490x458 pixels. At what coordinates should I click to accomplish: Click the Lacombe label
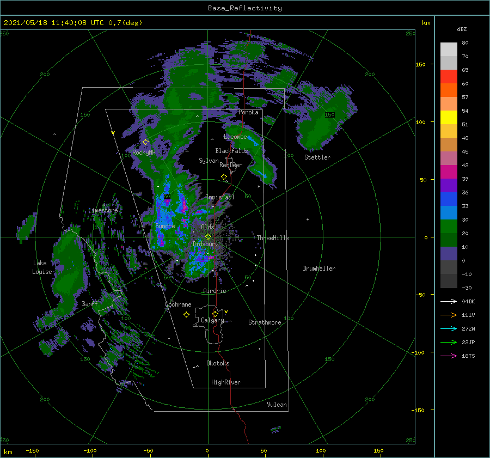(x=235, y=137)
